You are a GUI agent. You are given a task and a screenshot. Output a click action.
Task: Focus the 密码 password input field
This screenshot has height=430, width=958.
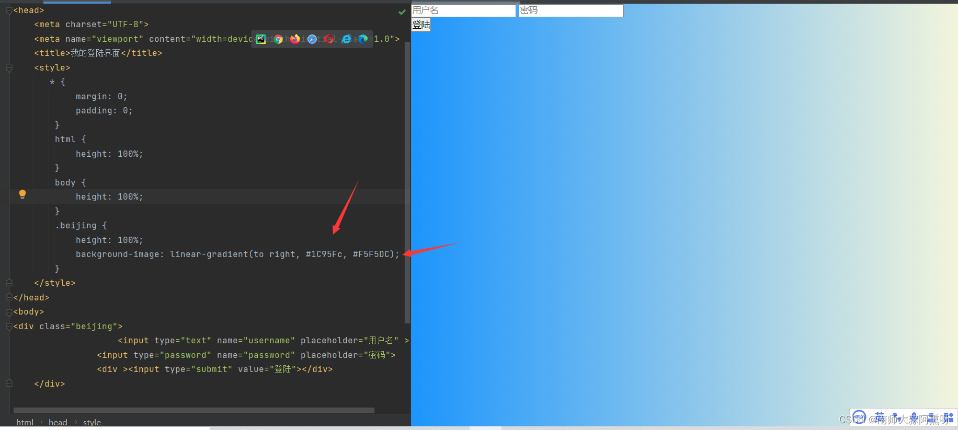point(571,10)
